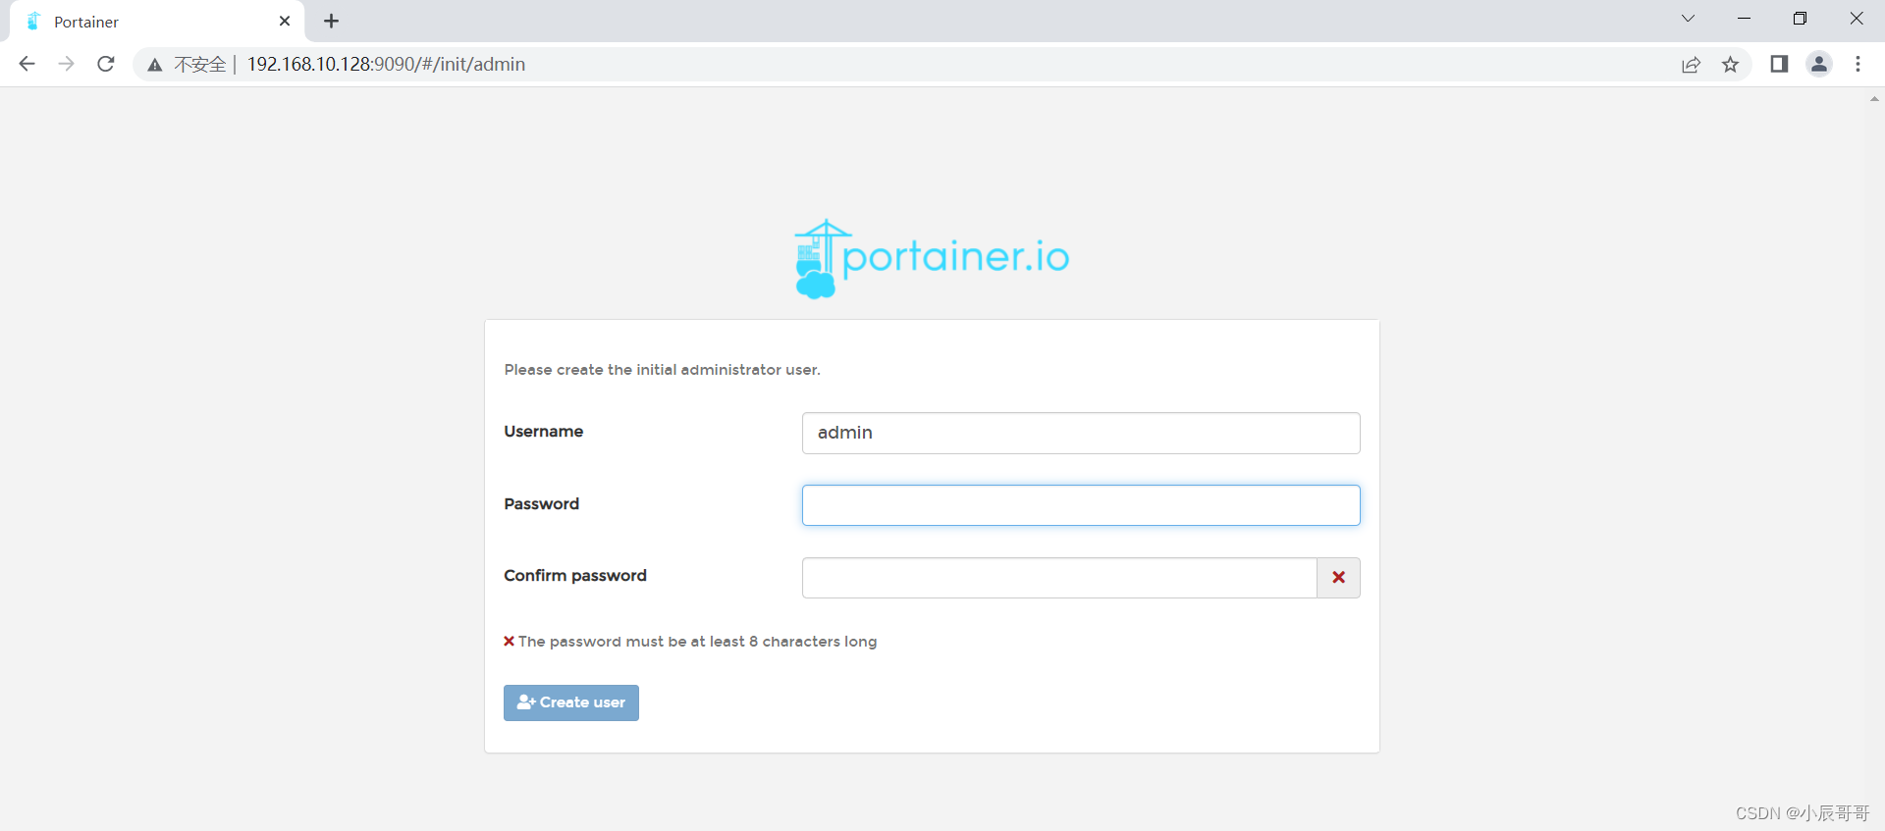The width and height of the screenshot is (1885, 831).
Task: Restore down the Chrome window
Action: pos(1800,19)
